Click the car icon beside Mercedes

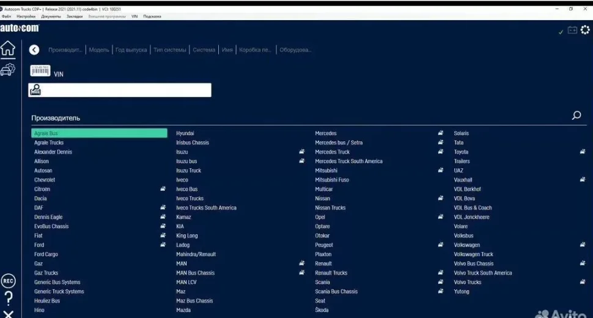(441, 133)
